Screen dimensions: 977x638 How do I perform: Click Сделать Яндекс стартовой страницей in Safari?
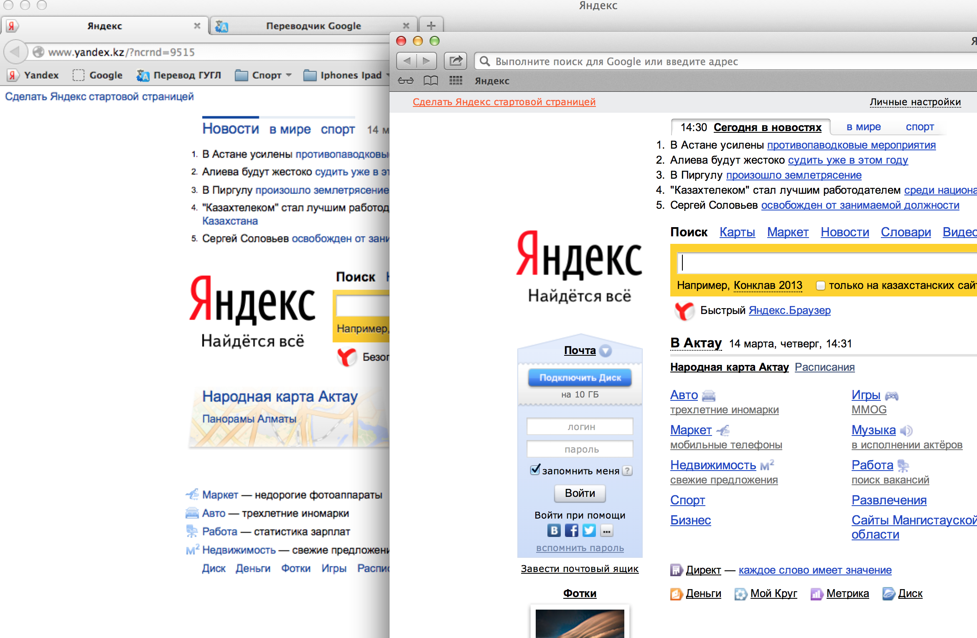pyautogui.click(x=504, y=102)
